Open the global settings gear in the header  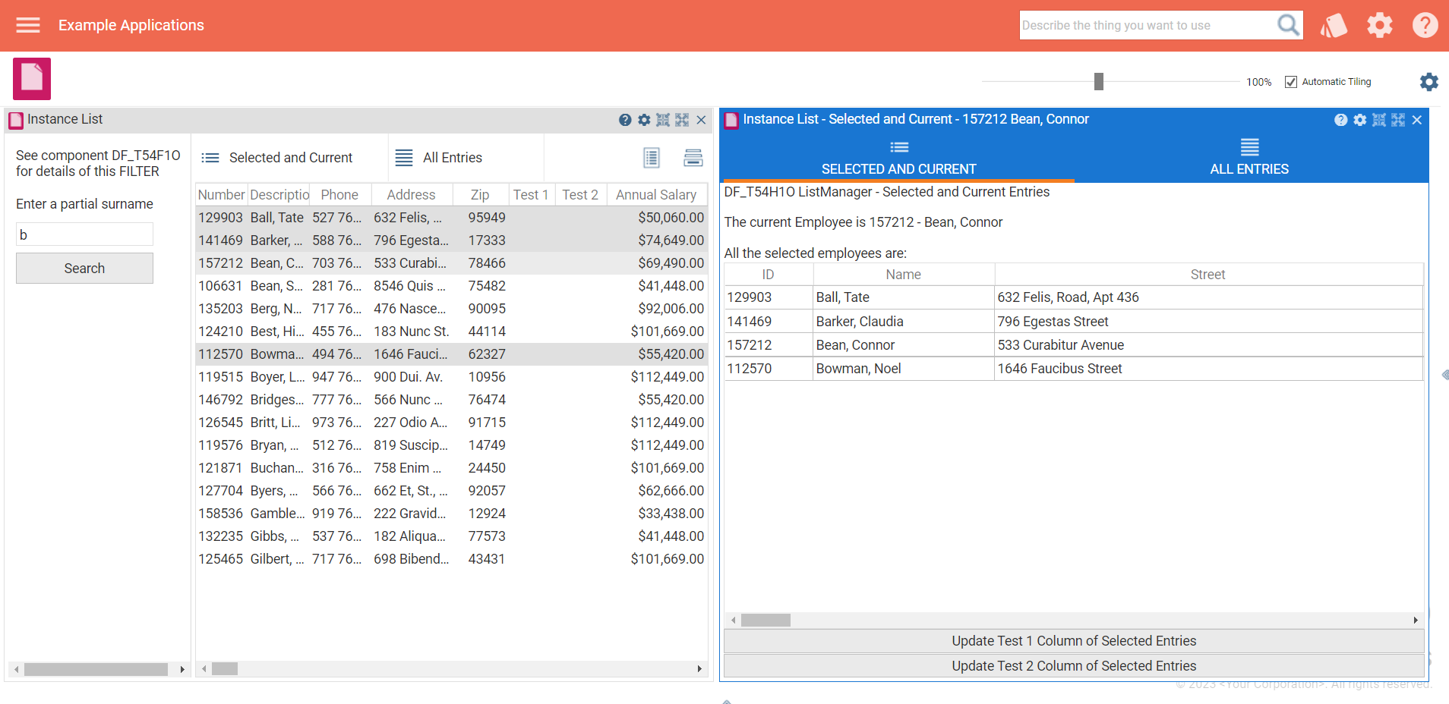pos(1380,25)
